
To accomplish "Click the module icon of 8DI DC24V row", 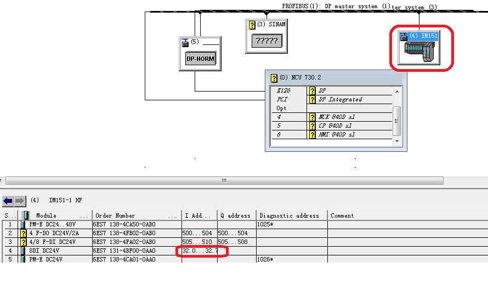I will click(x=23, y=251).
